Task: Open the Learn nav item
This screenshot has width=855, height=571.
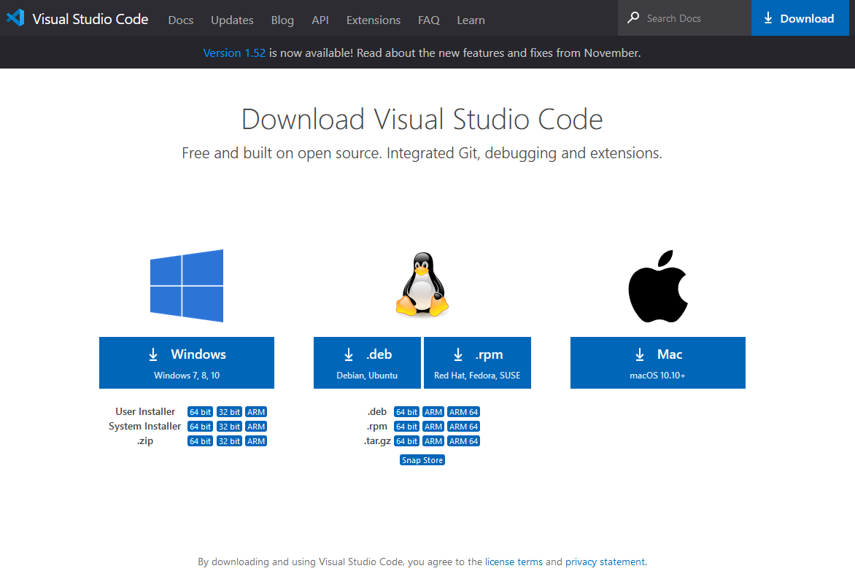Action: (x=471, y=20)
